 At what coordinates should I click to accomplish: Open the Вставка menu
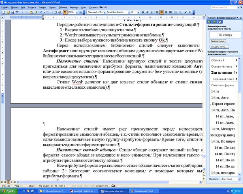click(x=32, y=7)
